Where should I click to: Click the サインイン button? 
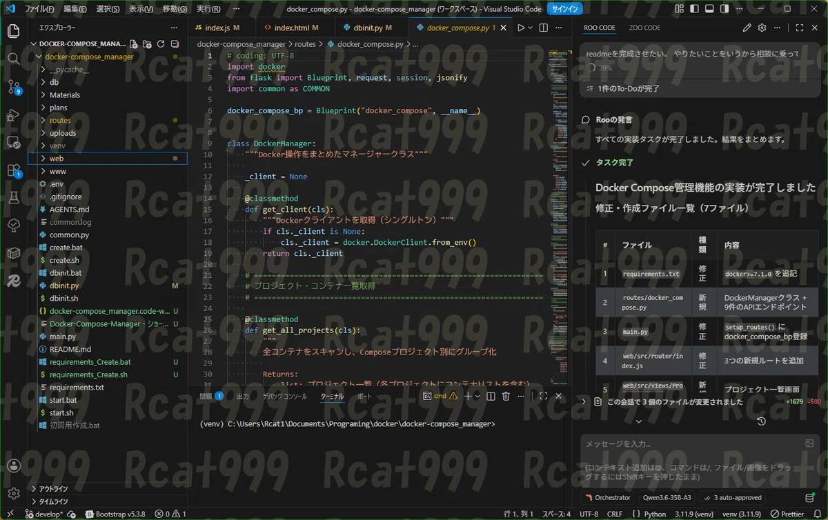[565, 9]
